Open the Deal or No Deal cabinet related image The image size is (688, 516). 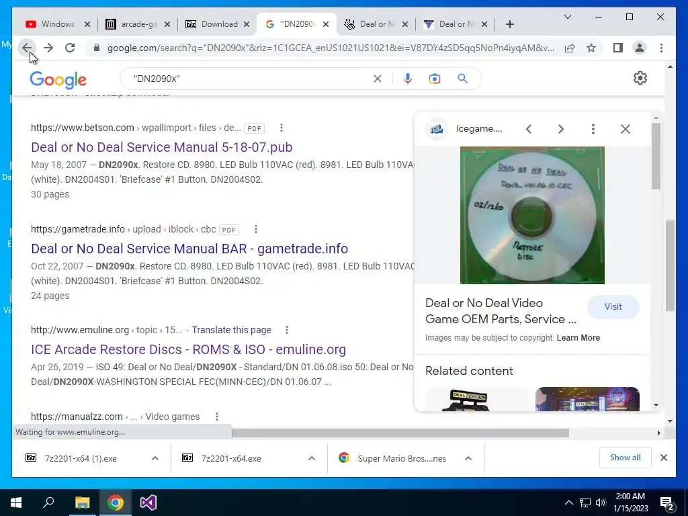[478, 399]
